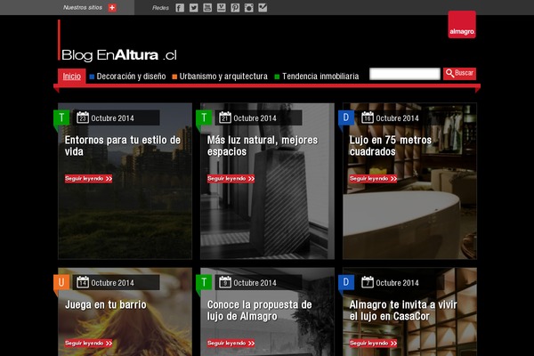Screen dimensions: 534x356
Task: Click green T badge on Conoce la propuesta card
Action: 204,282
